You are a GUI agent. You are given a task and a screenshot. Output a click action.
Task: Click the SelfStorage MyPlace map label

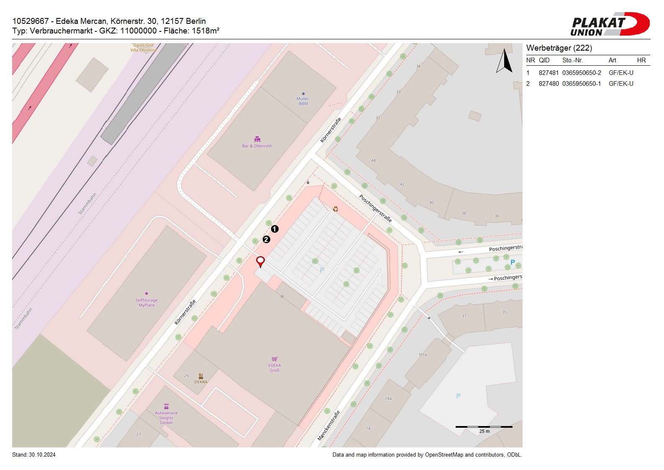click(x=146, y=303)
